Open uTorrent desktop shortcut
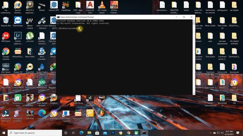The image size is (243, 136). click(x=30, y=37)
